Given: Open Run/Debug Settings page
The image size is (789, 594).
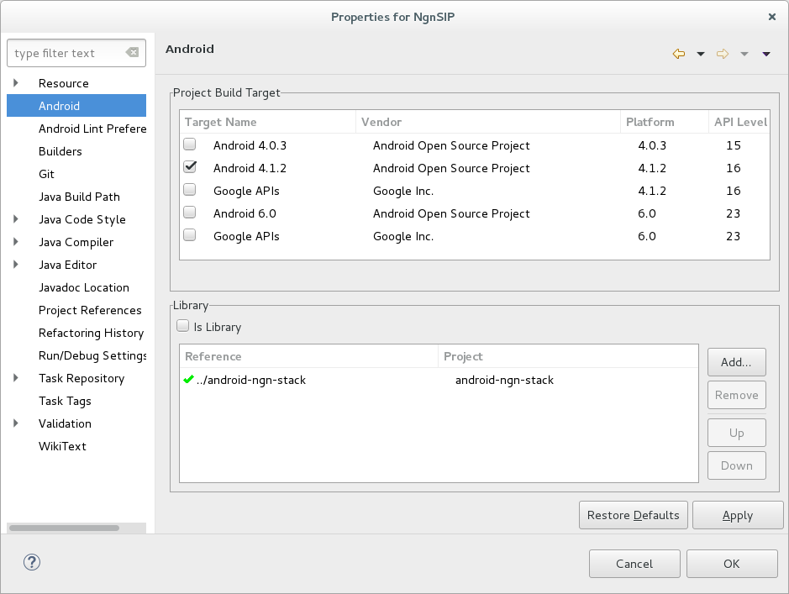Looking at the screenshot, I should [x=92, y=355].
